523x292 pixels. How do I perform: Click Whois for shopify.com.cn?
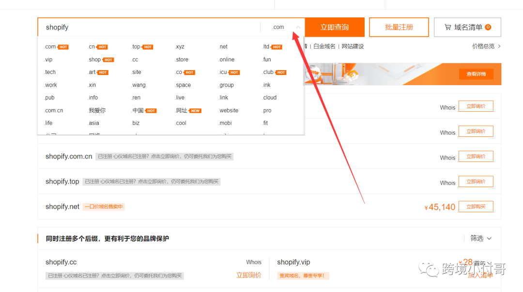[x=447, y=158]
